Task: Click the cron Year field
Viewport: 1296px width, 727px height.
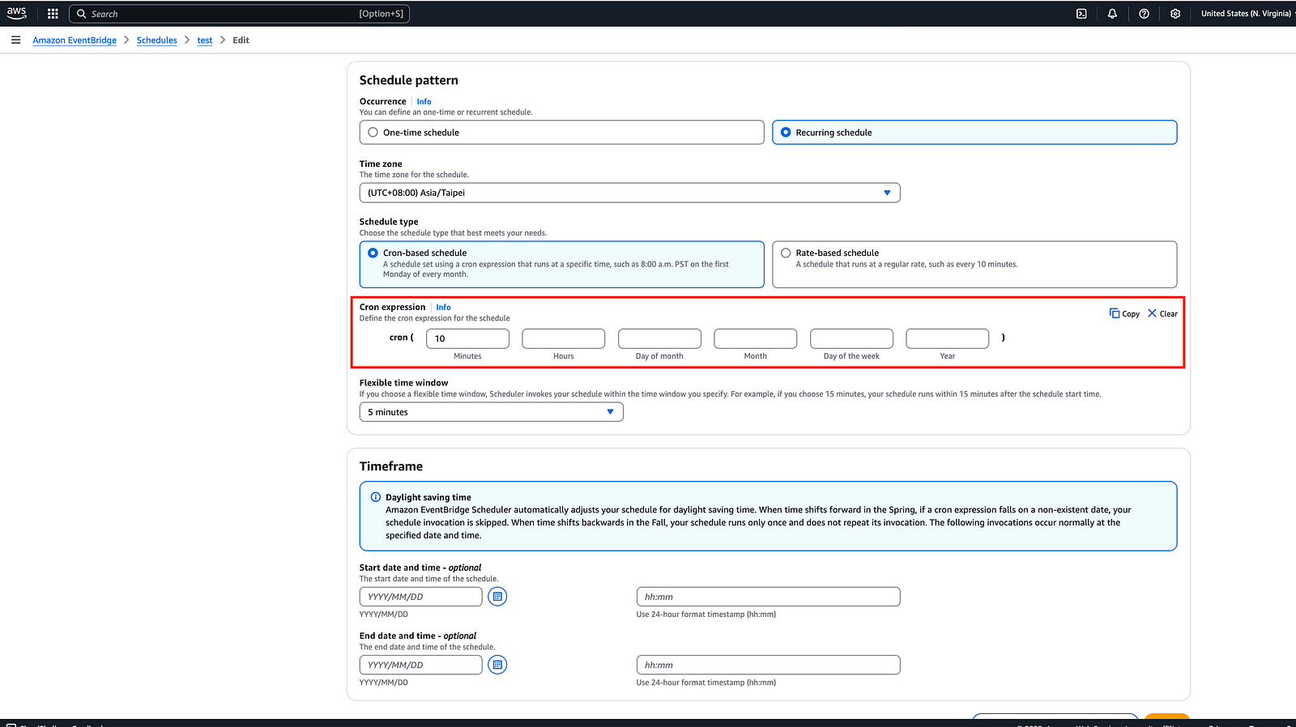Action: 948,338
